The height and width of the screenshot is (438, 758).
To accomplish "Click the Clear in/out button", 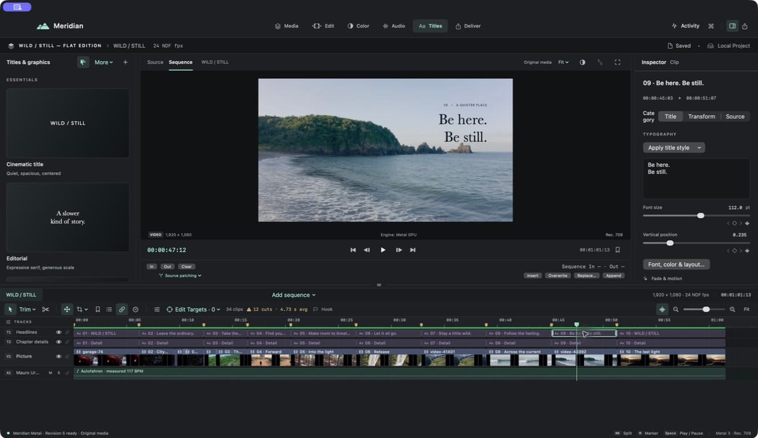I will click(187, 266).
